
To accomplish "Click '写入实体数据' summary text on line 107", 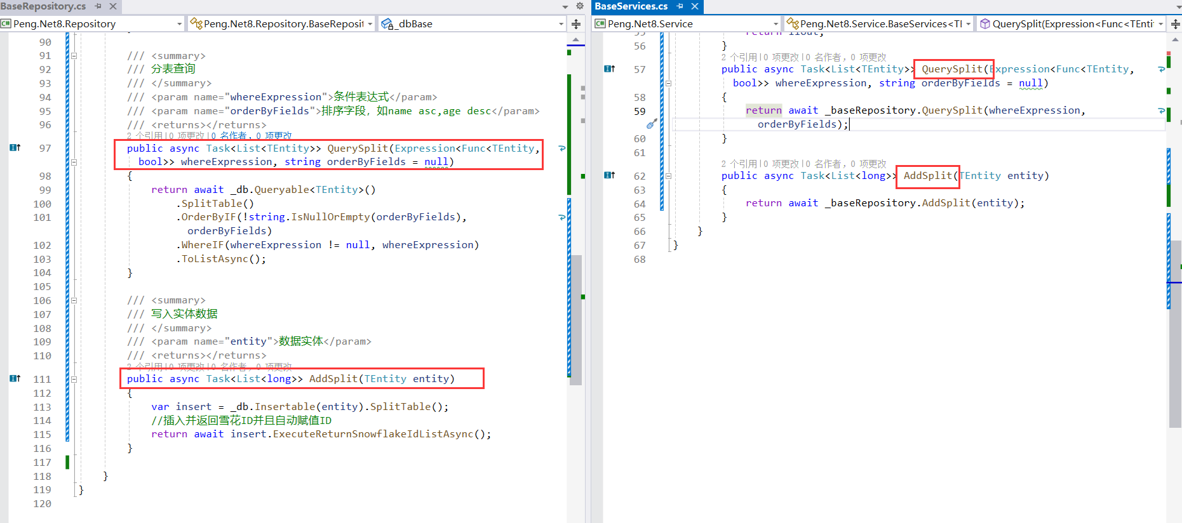I will tap(184, 314).
